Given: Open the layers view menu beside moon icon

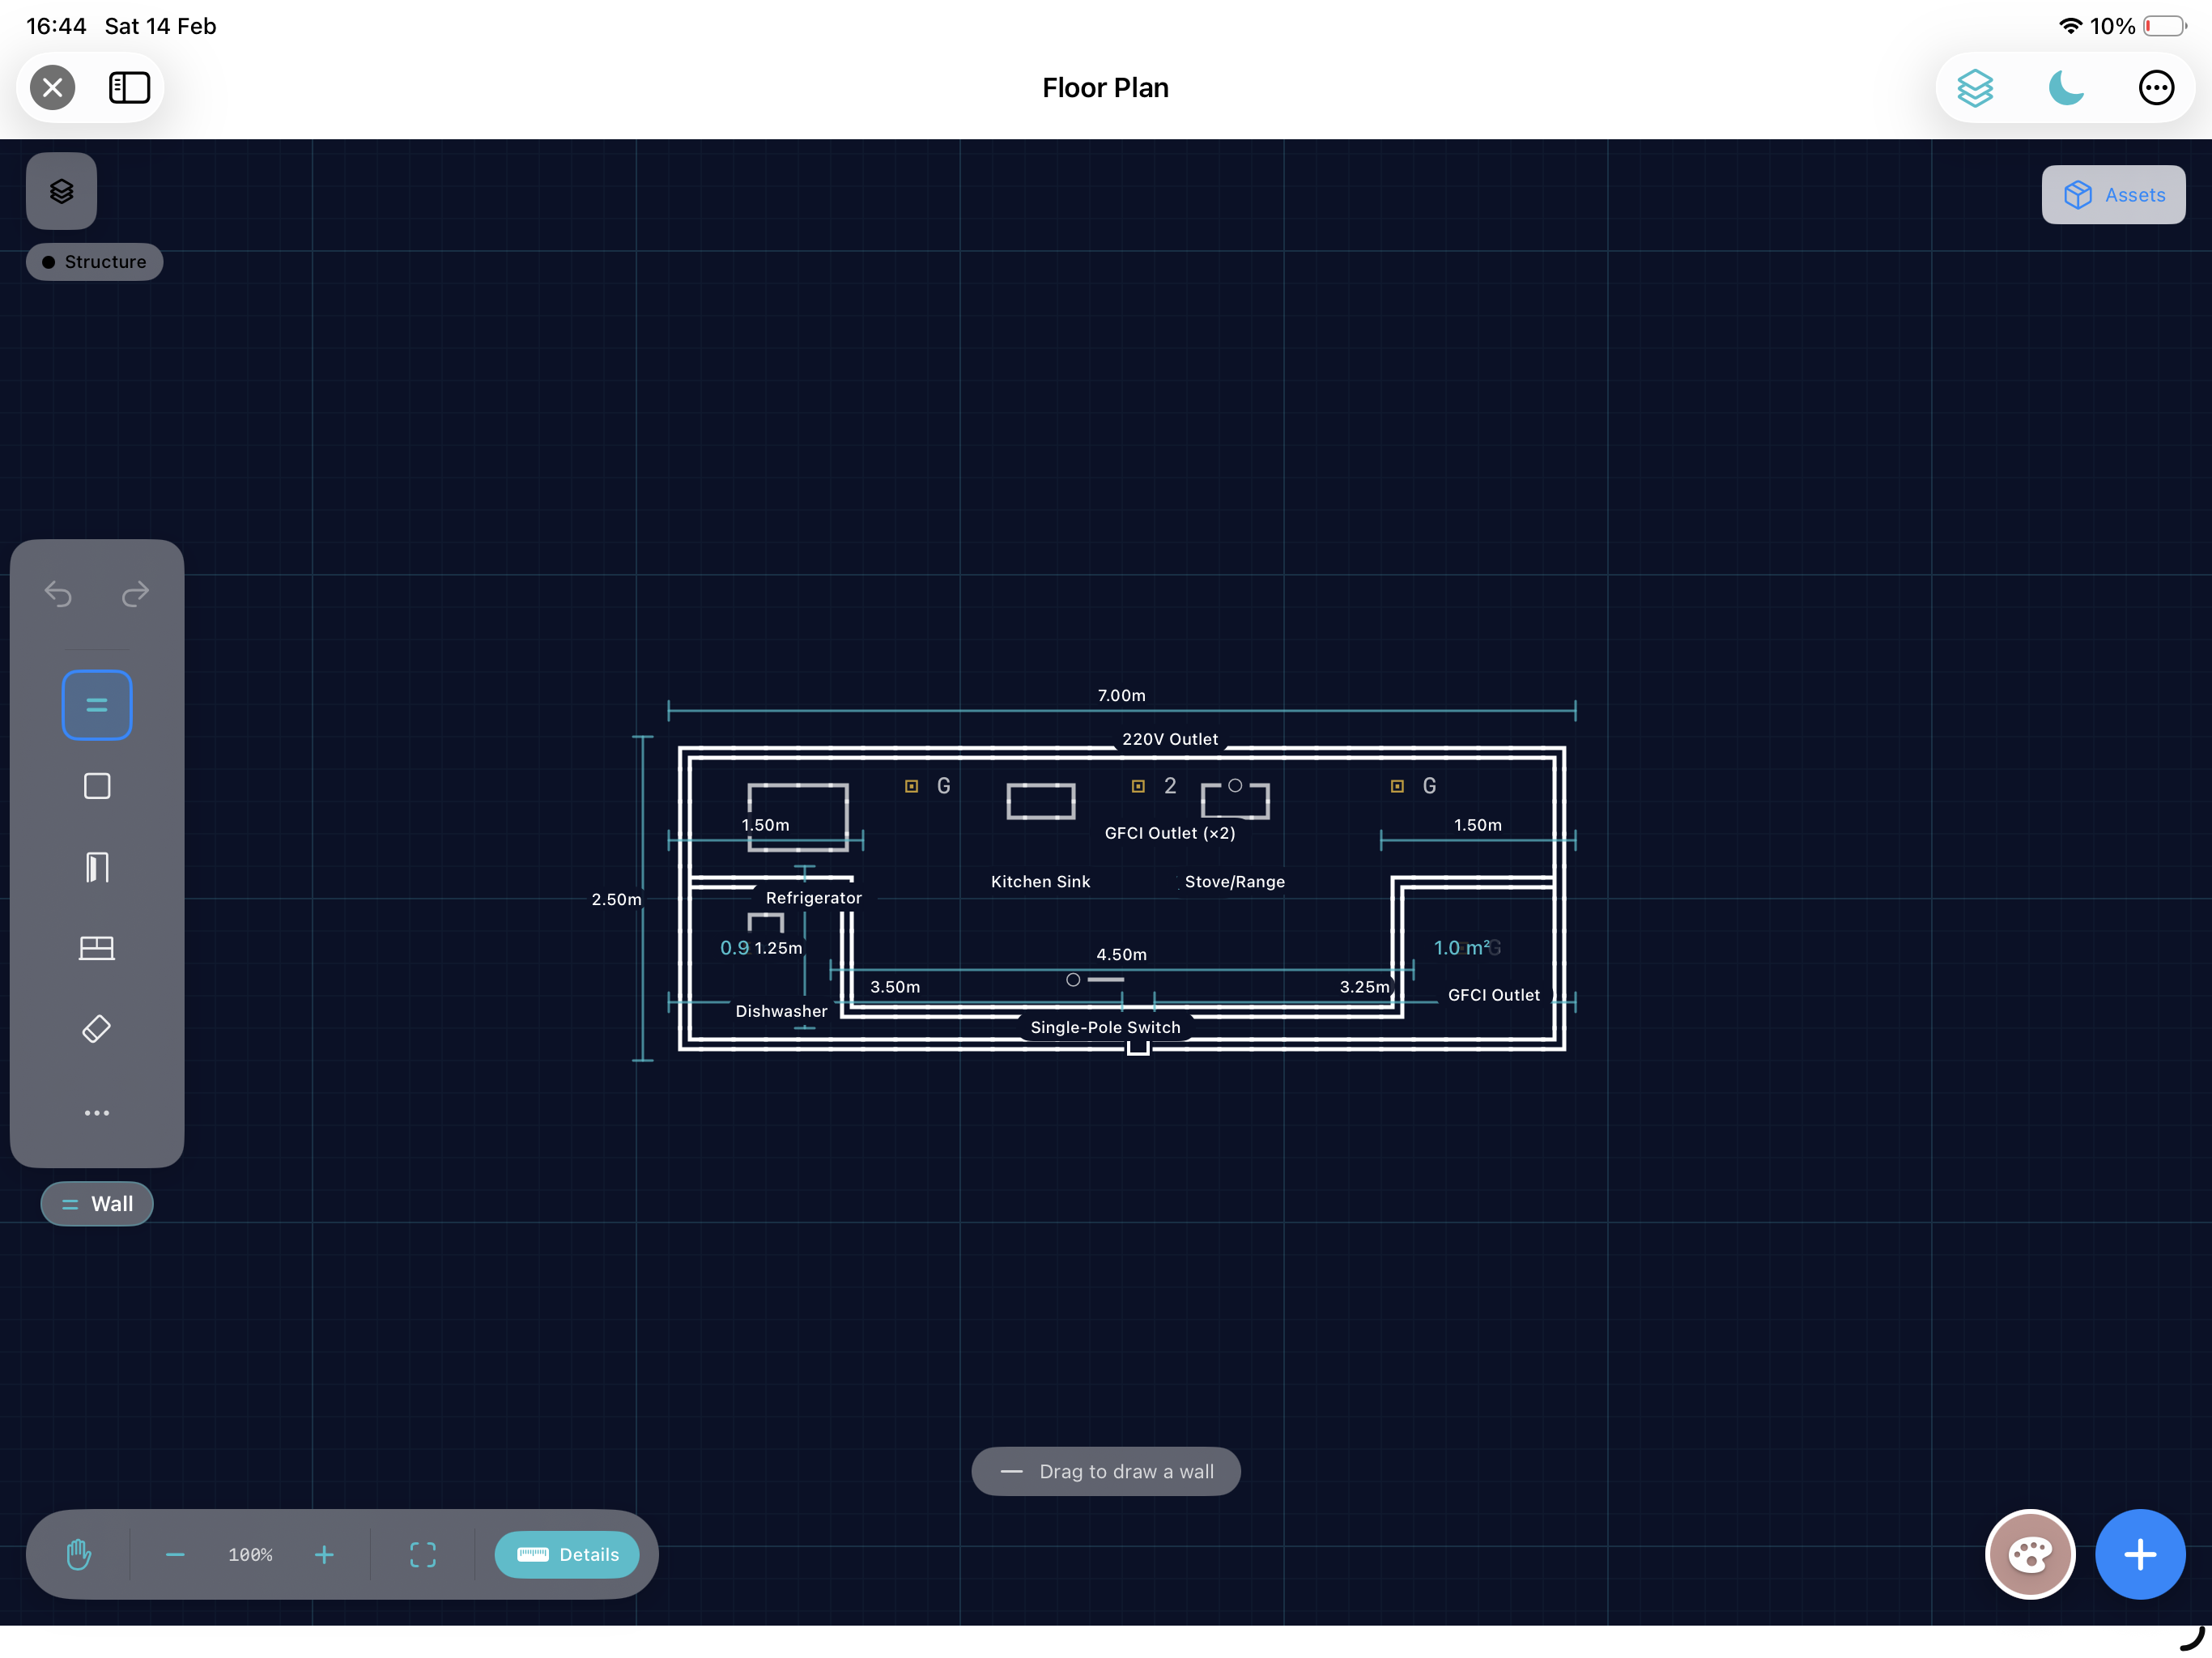Looking at the screenshot, I should [x=1976, y=87].
